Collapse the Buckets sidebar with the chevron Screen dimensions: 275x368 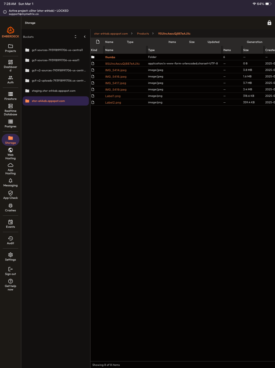coord(85,37)
